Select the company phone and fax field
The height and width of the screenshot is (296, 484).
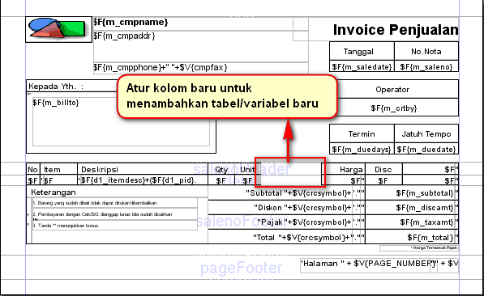200,68
